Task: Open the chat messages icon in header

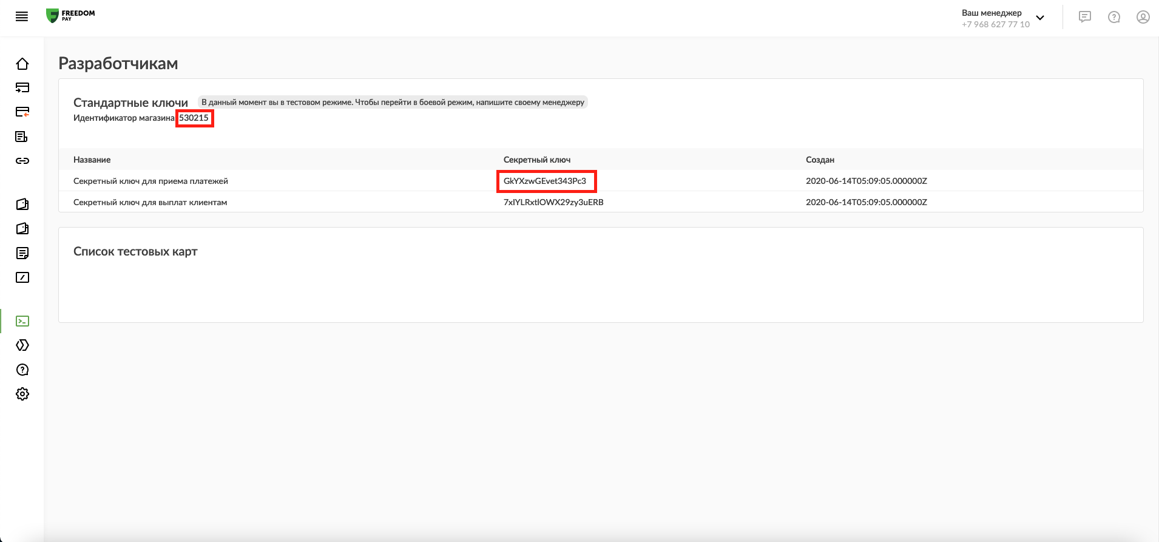Action: 1085,17
